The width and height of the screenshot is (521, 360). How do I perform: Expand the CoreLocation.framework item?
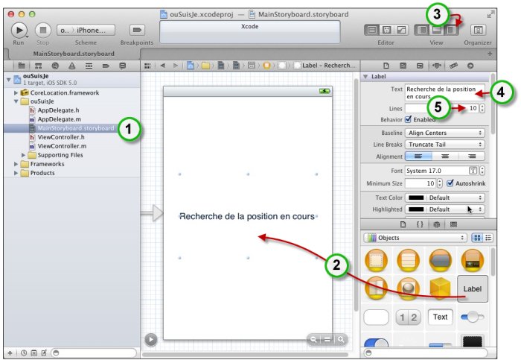coord(16,93)
